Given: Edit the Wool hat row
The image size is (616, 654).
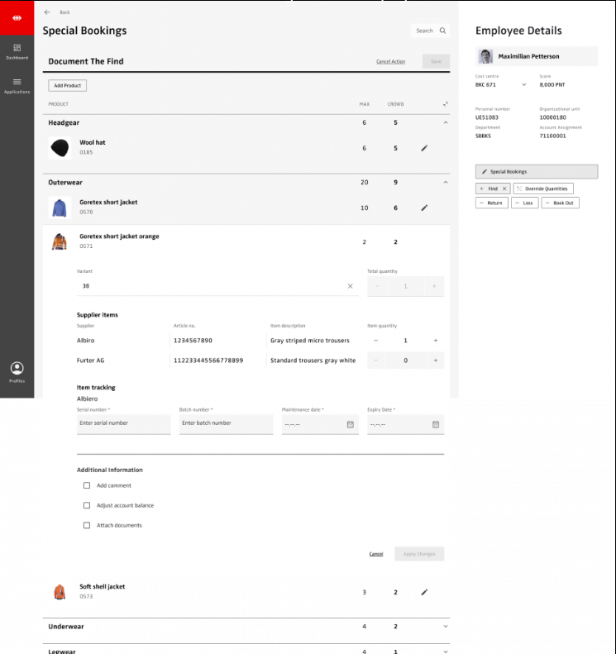Looking at the screenshot, I should coord(424,148).
